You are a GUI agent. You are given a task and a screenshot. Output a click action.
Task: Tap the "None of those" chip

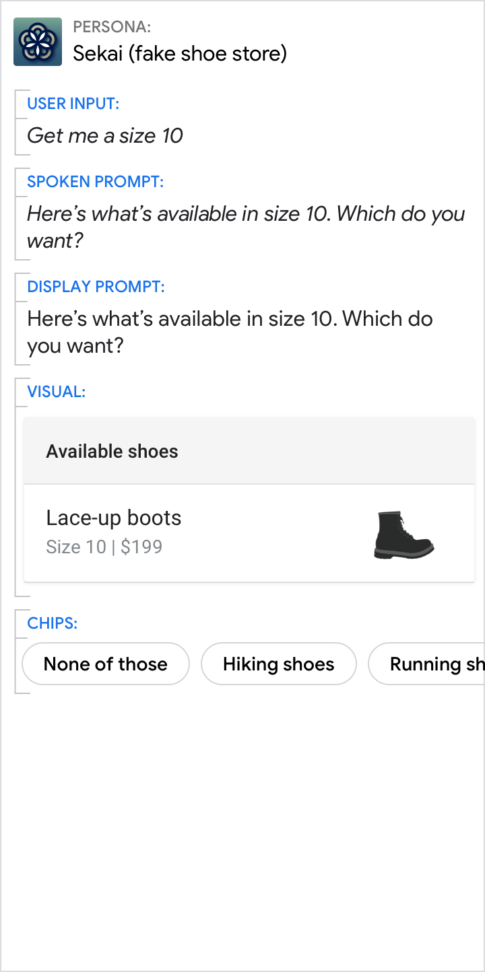click(x=106, y=664)
